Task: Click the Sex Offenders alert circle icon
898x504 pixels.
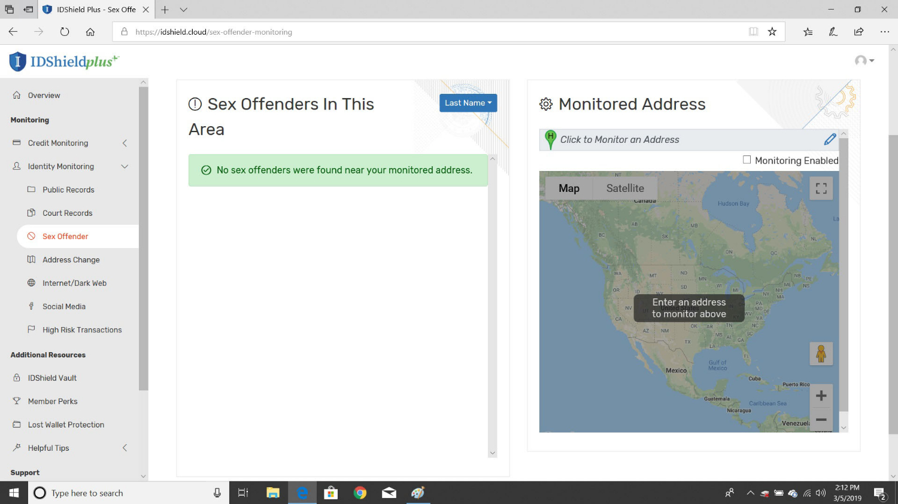Action: 195,104
